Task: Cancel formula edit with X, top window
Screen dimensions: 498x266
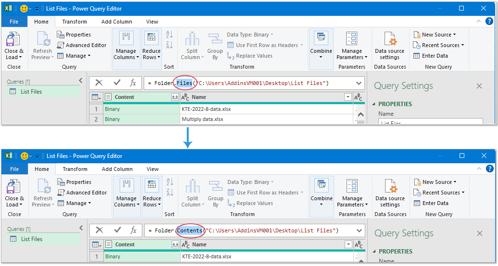Action: pyautogui.click(x=99, y=83)
